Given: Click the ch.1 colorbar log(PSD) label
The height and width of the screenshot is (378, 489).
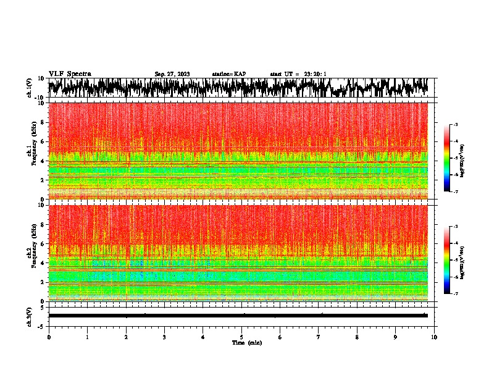Looking at the screenshot, I should tap(462, 161).
